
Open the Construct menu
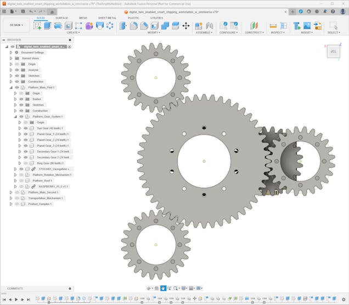254,32
